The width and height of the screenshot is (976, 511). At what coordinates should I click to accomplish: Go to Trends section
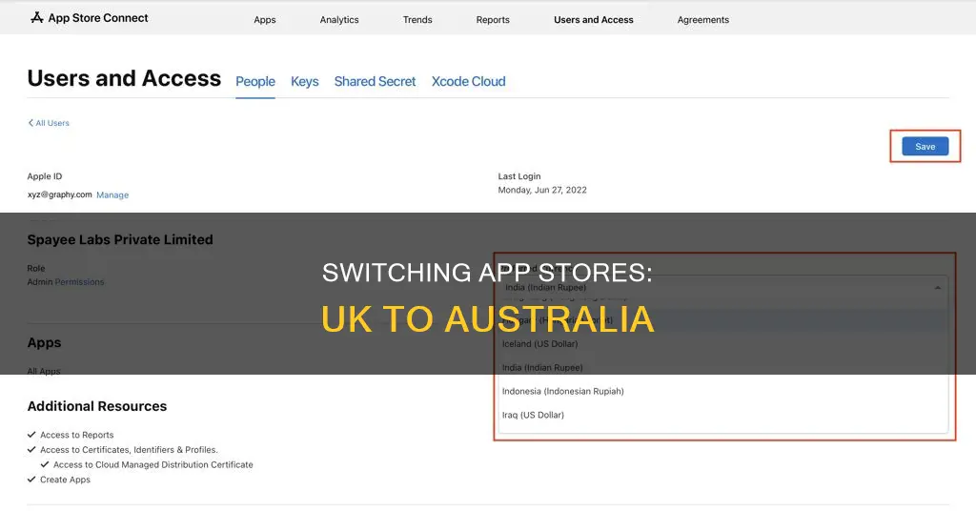pyautogui.click(x=417, y=20)
